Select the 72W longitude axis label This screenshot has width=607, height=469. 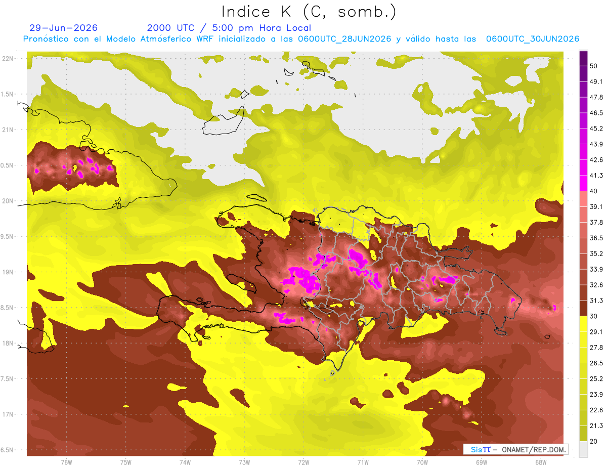coord(303,462)
